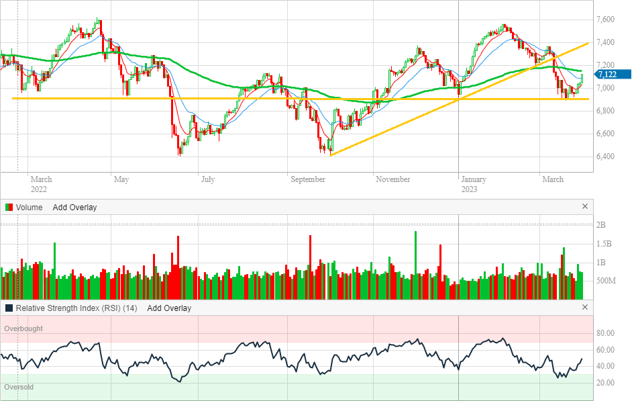Click the 80.00 level on the RSI axis
Viewport: 634px width, 401px height.
[606, 333]
